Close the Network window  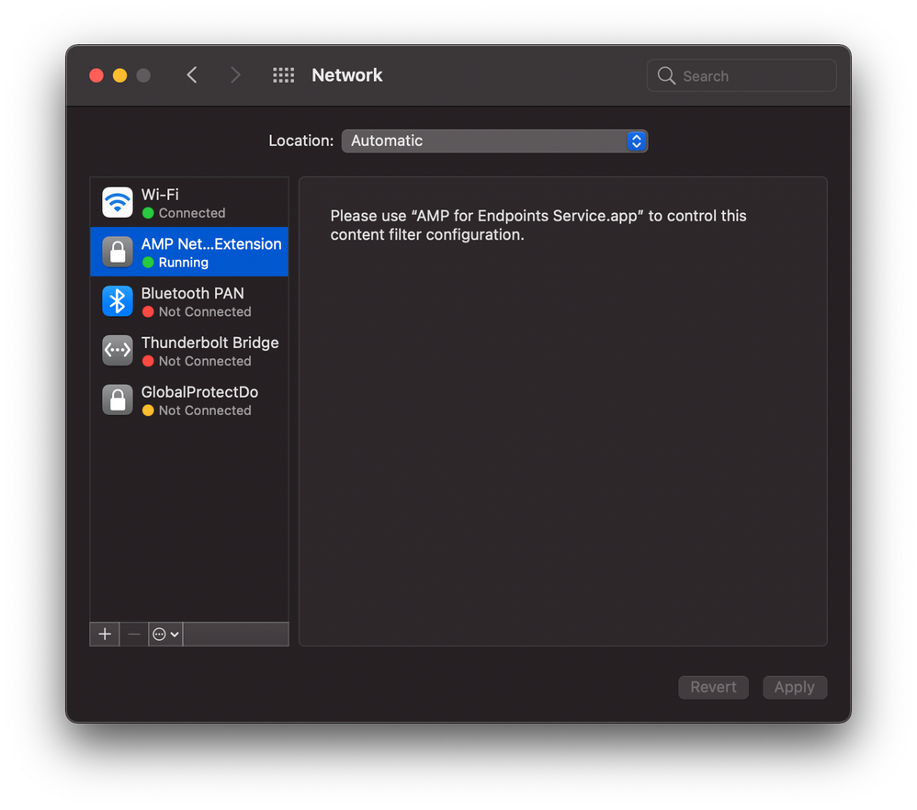[96, 75]
